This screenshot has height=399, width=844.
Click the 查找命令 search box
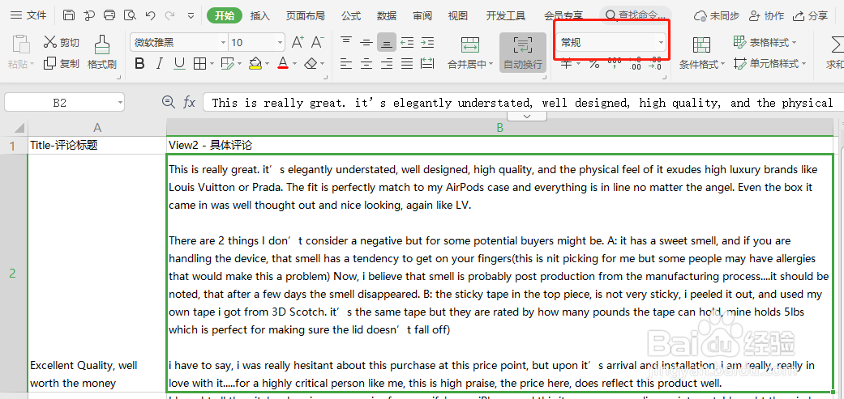[x=636, y=15]
